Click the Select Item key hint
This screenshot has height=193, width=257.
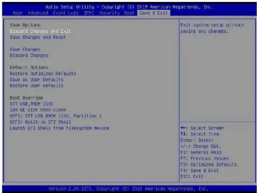click(x=200, y=134)
